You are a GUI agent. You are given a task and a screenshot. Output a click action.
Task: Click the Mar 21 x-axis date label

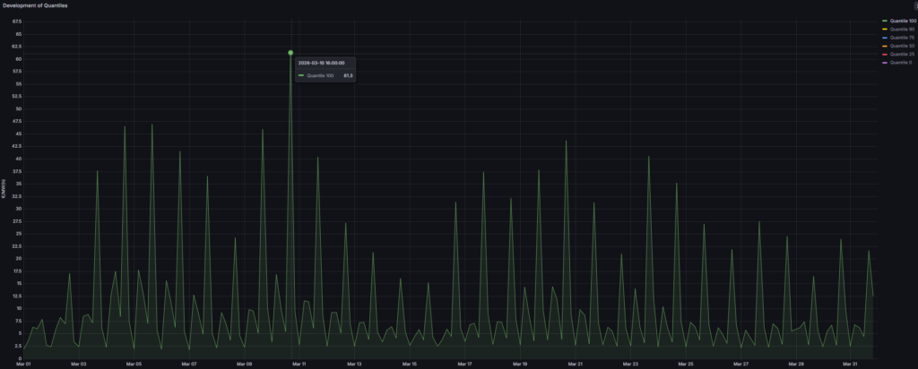(x=575, y=365)
